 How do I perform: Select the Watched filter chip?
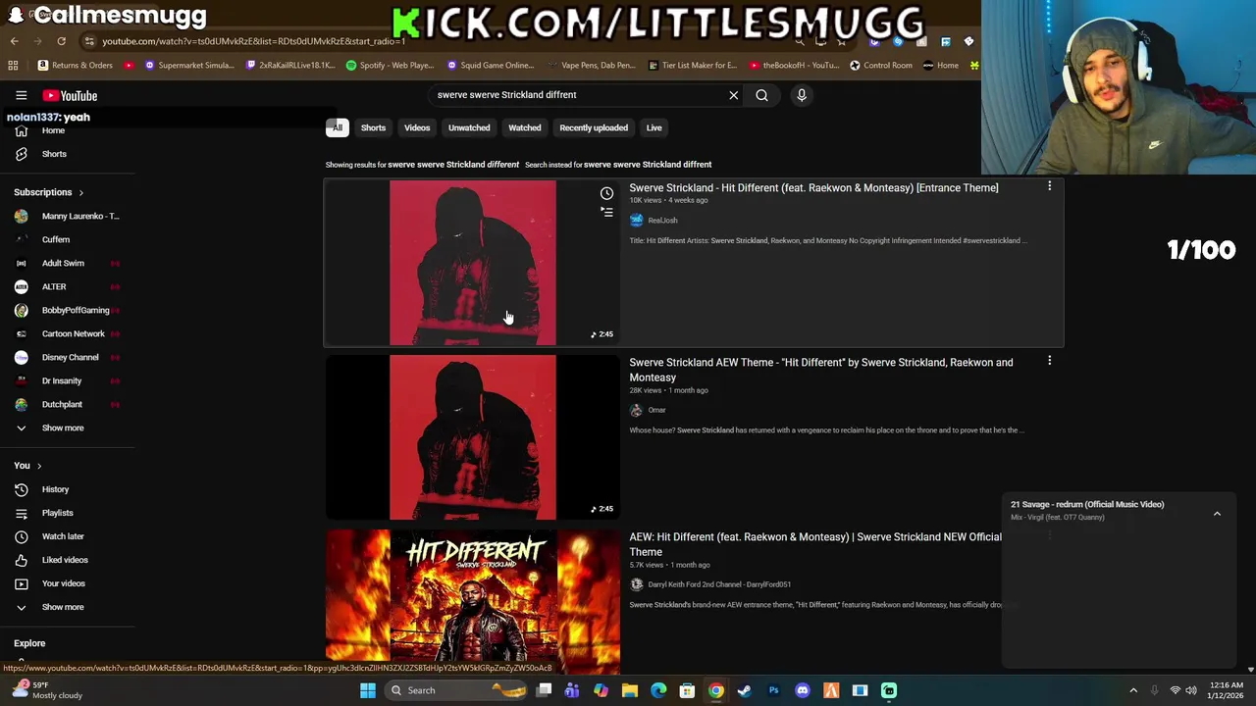(x=524, y=127)
